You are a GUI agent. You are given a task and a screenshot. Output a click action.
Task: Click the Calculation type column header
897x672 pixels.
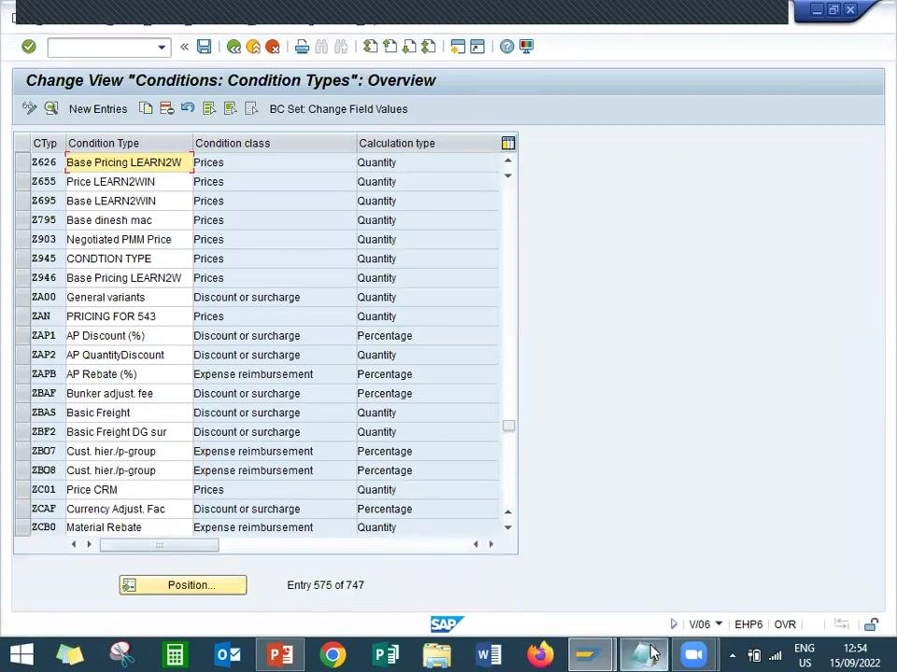click(x=427, y=143)
